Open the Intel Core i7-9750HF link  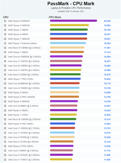coord(24,155)
